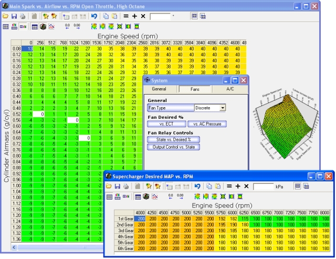Click the 2048 rpm column header in Main Spark
The image size is (336, 259).
tap(120, 43)
